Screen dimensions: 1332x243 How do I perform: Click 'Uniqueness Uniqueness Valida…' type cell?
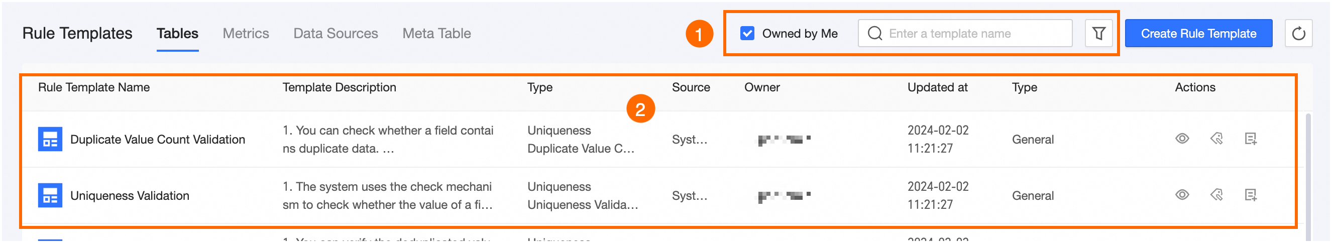583,196
